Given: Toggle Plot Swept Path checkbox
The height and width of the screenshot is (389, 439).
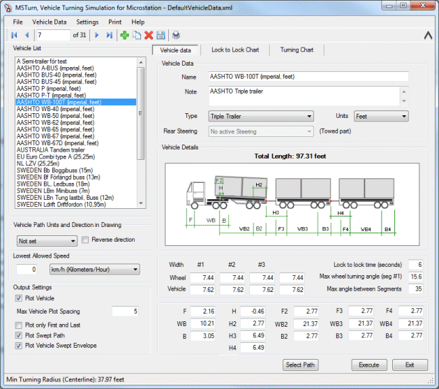Looking at the screenshot, I should click(x=18, y=335).
